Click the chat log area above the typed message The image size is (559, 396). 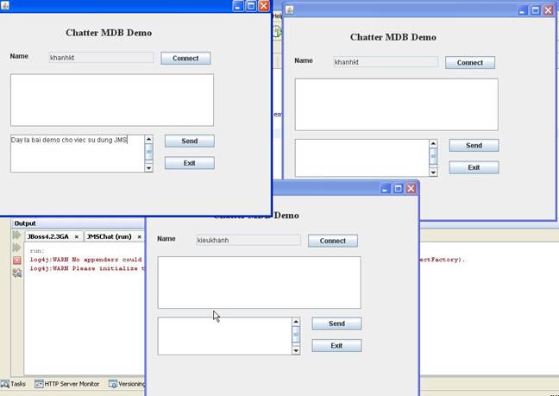(x=112, y=100)
